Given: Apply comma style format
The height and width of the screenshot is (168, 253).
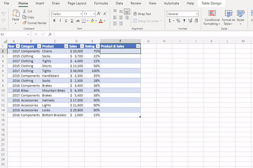Looking at the screenshot, I should [184, 21].
